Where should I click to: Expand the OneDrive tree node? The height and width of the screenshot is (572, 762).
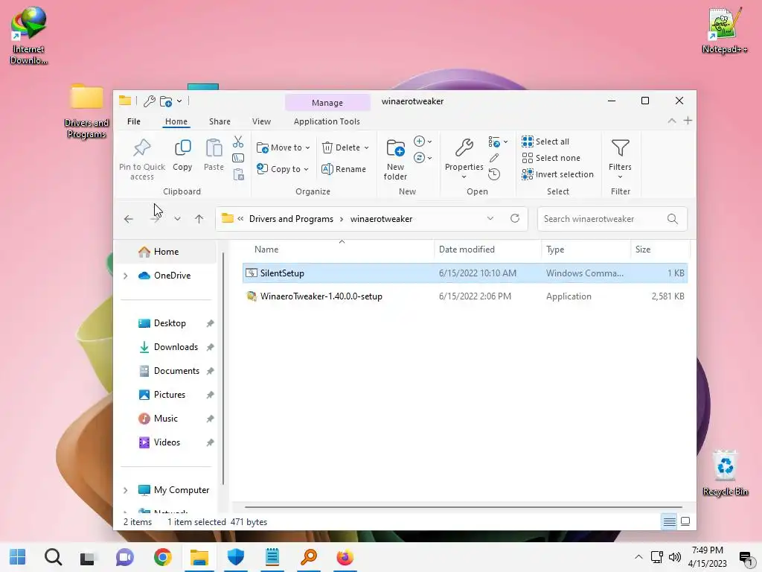[x=125, y=276]
